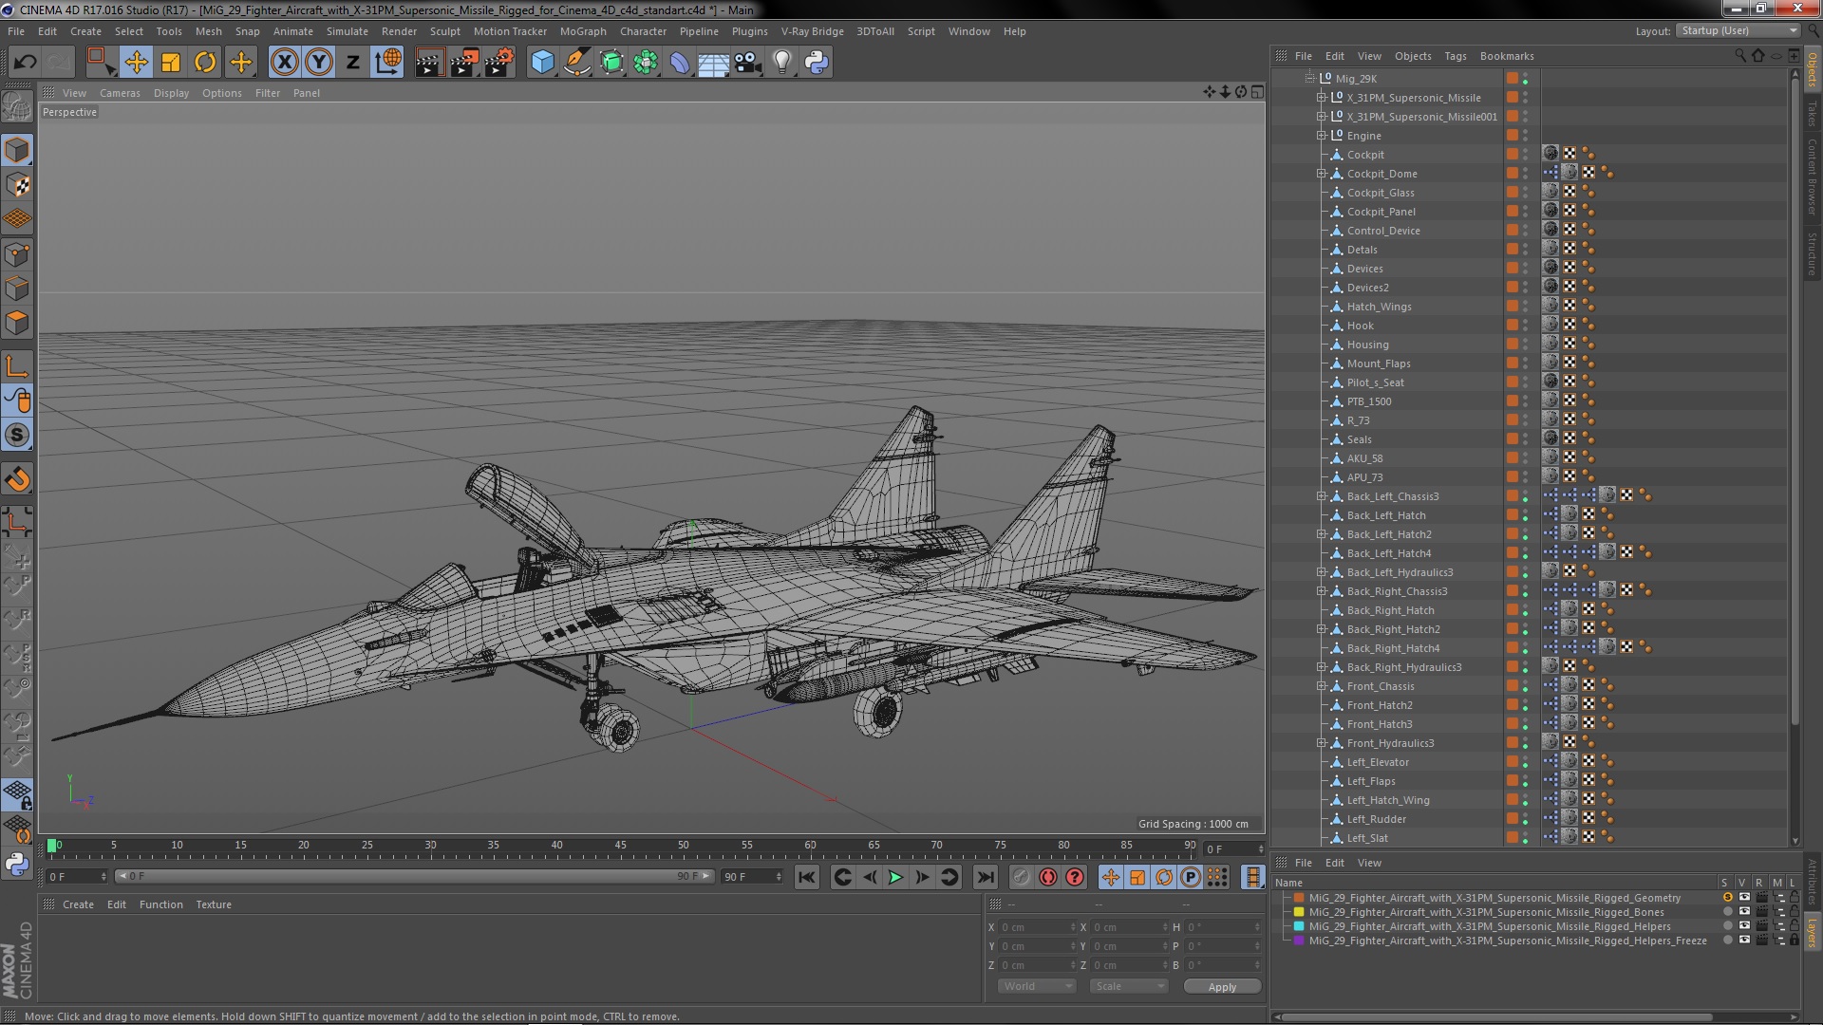Click frame 50 on the timeline ruler

tap(684, 848)
